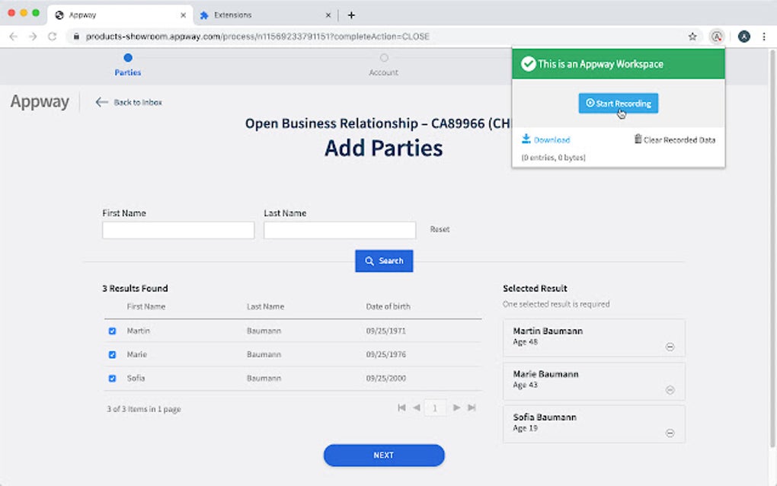The width and height of the screenshot is (777, 486).
Task: Click the Download arrow icon in the popup
Action: 526,139
